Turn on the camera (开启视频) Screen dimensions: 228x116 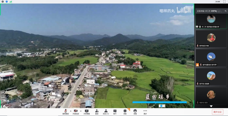click(x=76, y=112)
